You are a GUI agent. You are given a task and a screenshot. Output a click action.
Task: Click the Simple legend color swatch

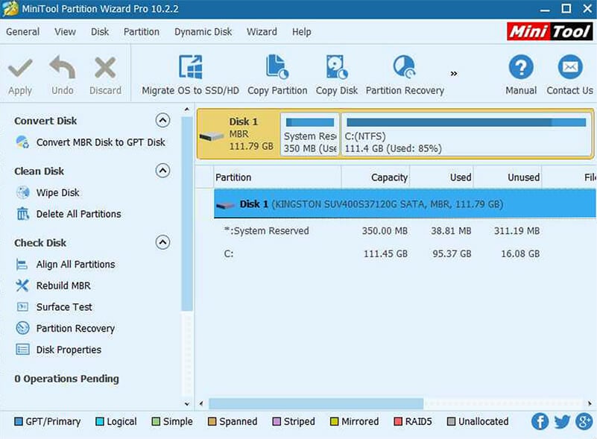[x=156, y=422]
